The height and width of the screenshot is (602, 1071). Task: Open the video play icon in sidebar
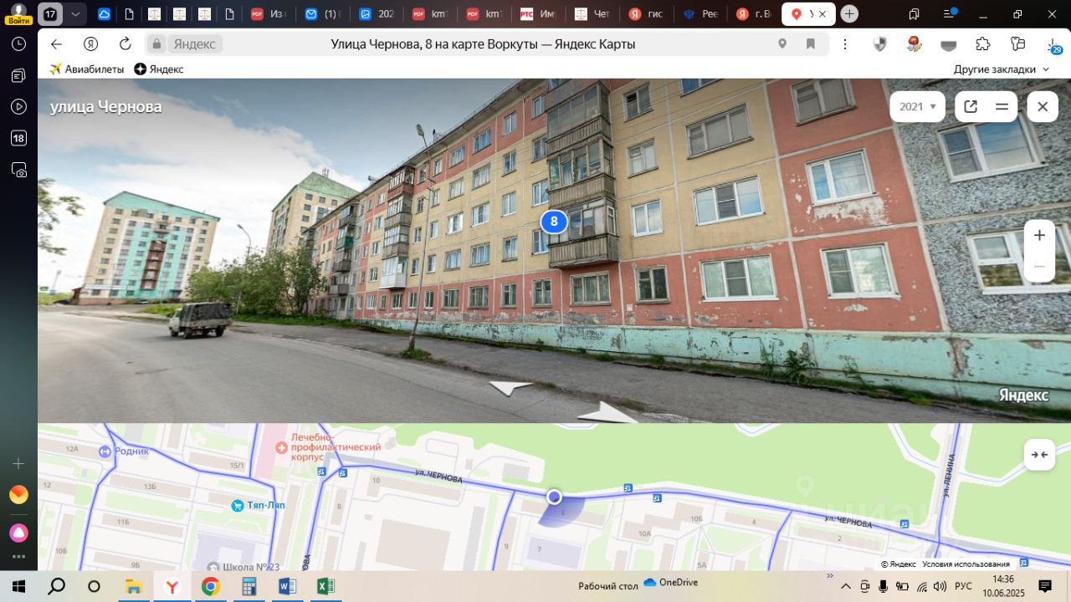click(x=18, y=106)
